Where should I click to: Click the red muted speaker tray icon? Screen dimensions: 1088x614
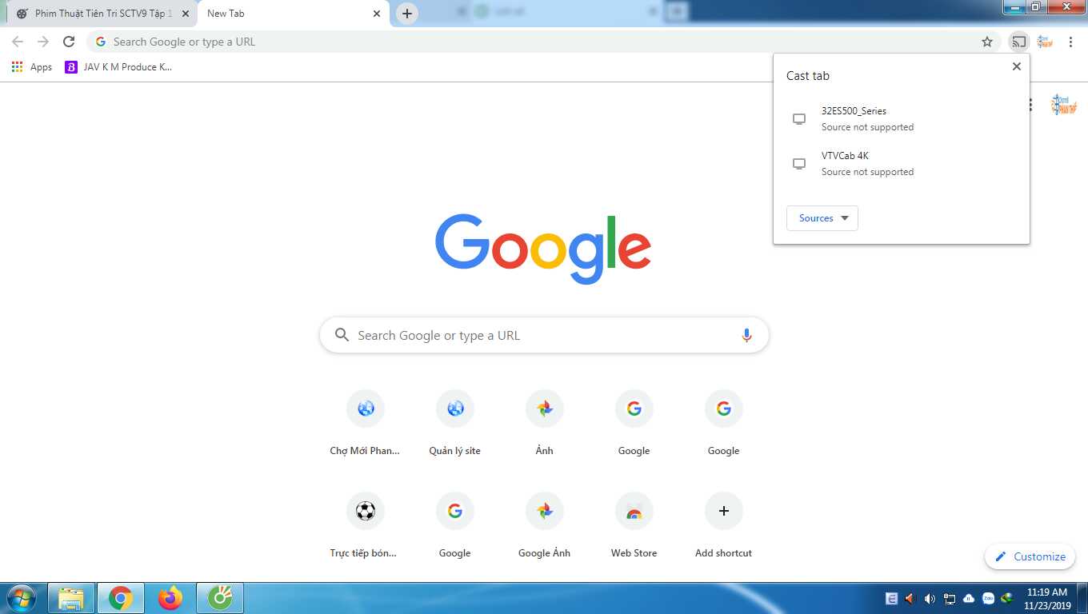(x=910, y=598)
